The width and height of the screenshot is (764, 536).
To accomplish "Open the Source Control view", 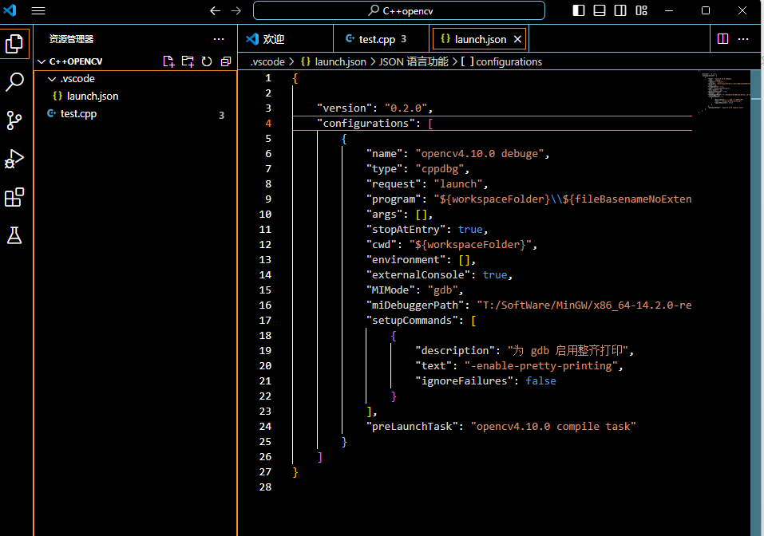I will [14, 120].
